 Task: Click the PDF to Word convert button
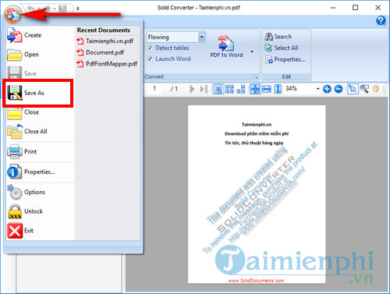tap(226, 47)
